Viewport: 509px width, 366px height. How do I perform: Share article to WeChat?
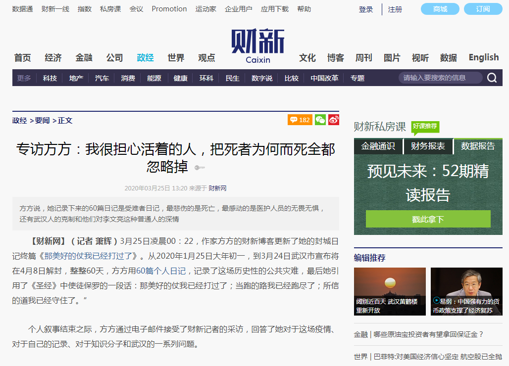320,119
